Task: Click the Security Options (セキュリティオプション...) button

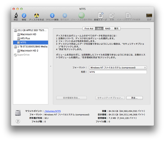Action: coord(110,98)
